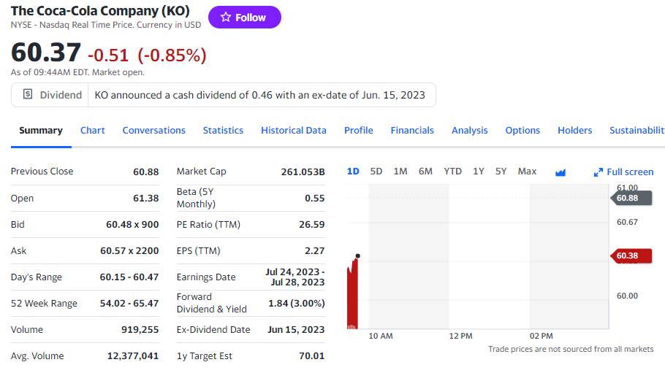
Task: Click the Dividend document icon
Action: point(28,94)
